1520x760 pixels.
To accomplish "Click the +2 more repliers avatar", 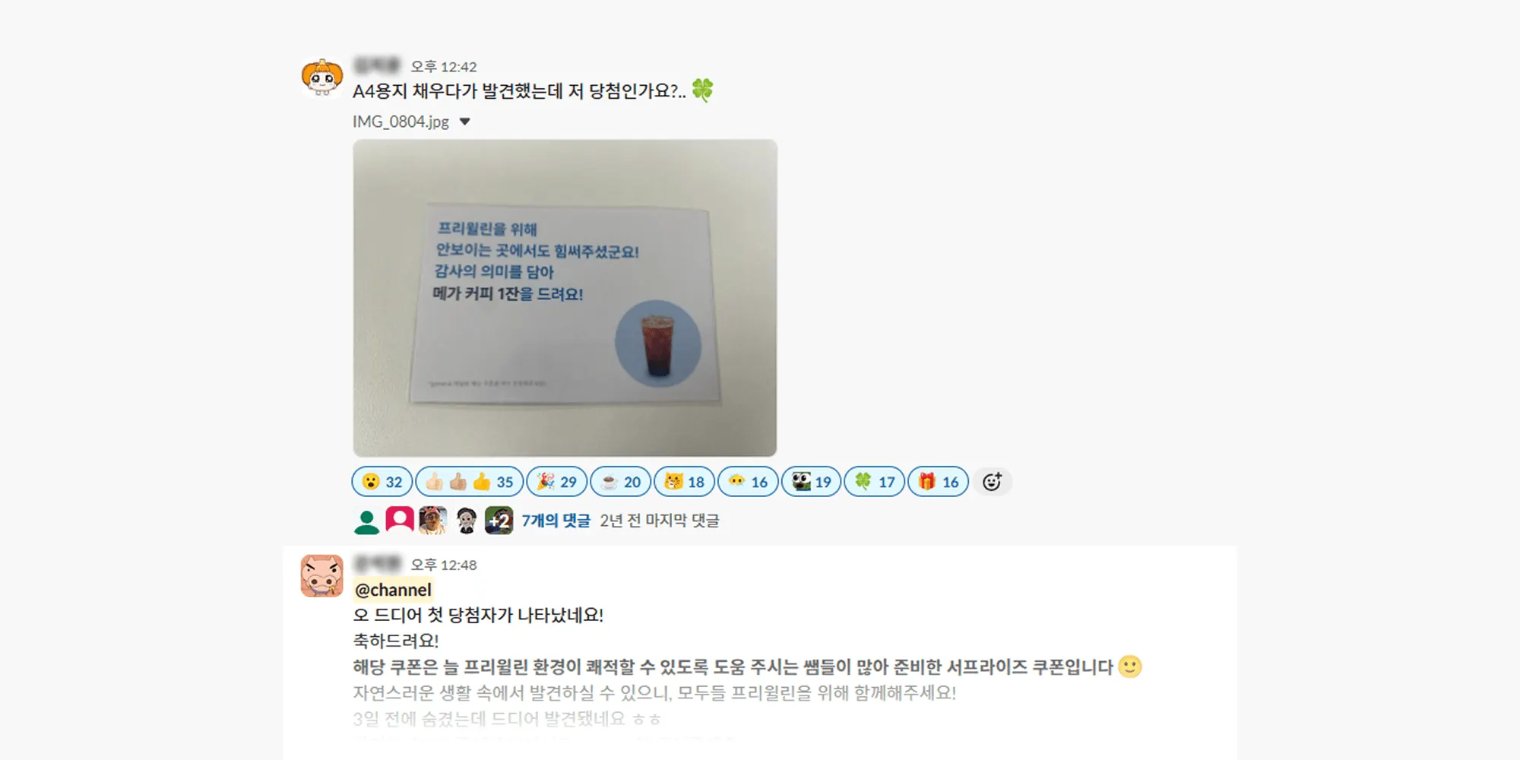I will click(x=499, y=521).
